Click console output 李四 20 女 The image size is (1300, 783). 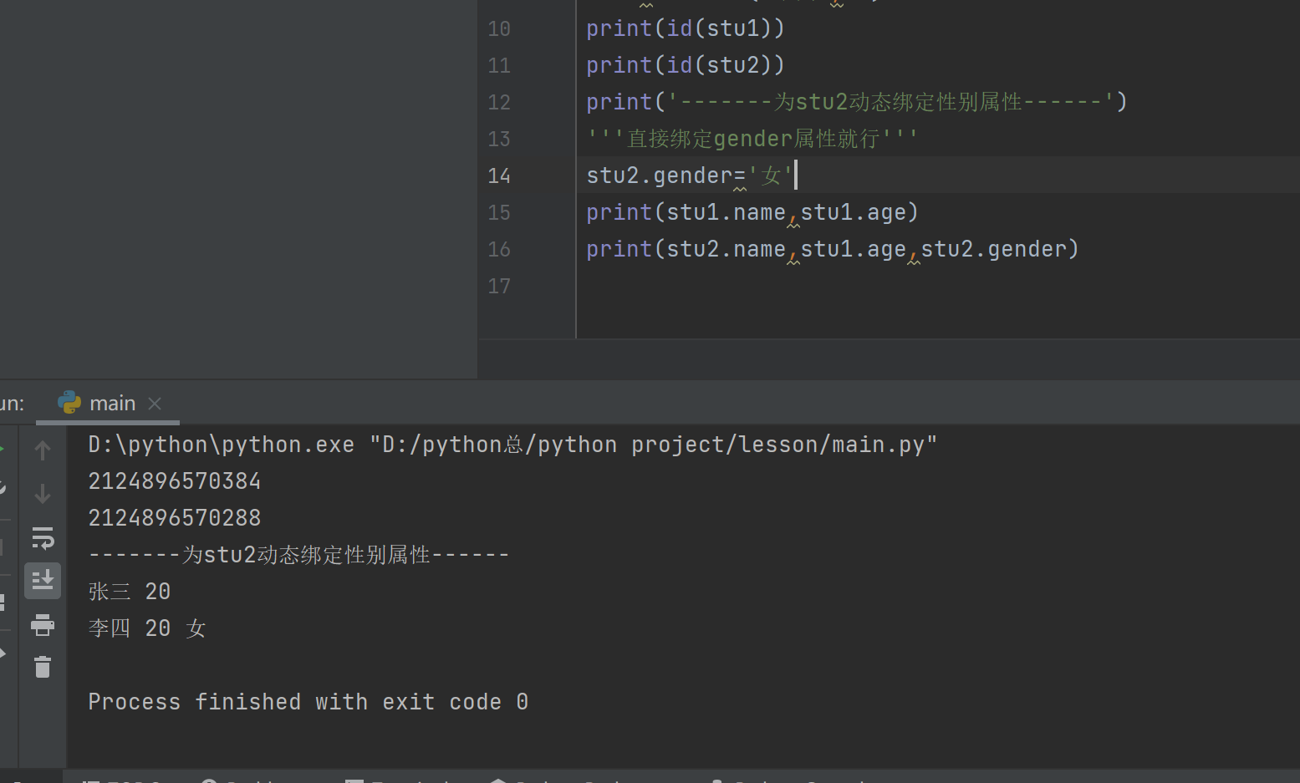pos(147,628)
